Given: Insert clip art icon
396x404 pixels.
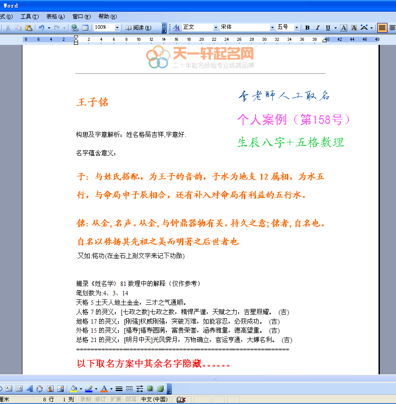Looking at the screenshot, I should coord(50,389).
